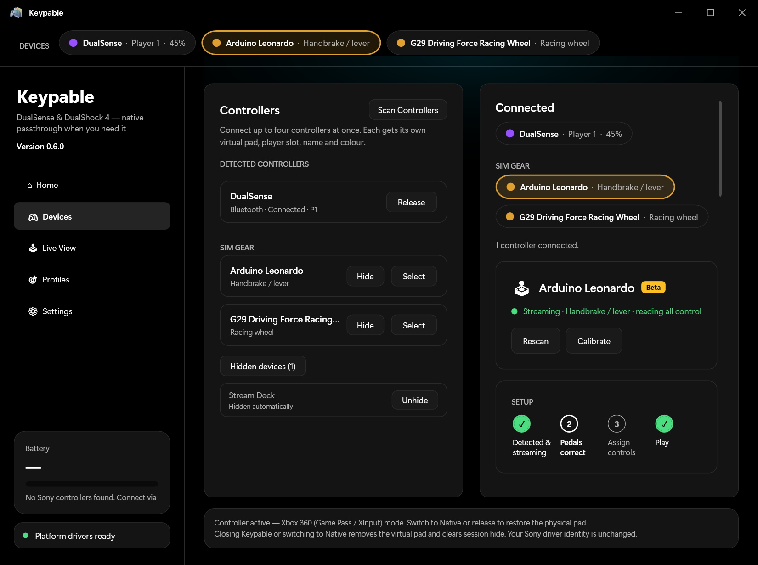This screenshot has width=758, height=565.
Task: Click DualSense chip in Connected panel
Action: click(564, 134)
